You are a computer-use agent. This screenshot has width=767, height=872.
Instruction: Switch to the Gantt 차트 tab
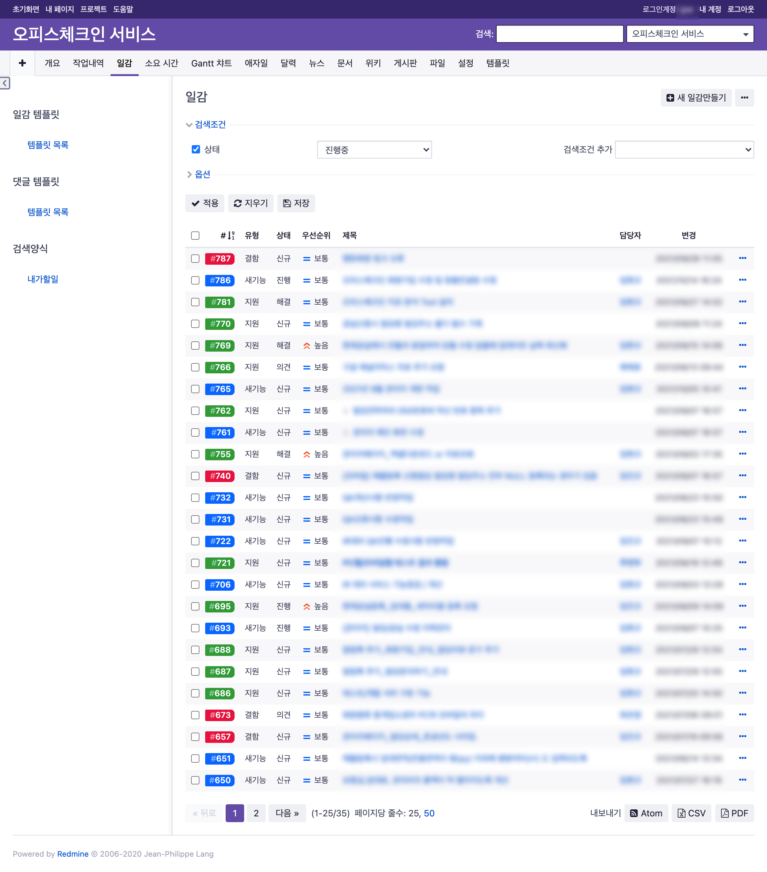(x=211, y=63)
